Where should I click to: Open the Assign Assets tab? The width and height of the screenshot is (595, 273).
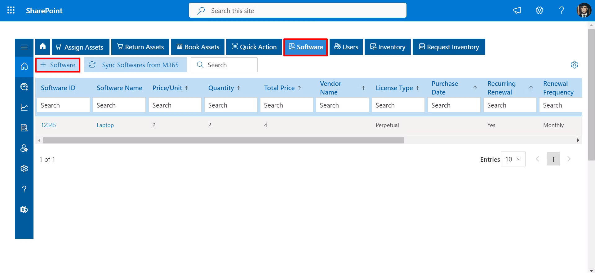(x=81, y=47)
